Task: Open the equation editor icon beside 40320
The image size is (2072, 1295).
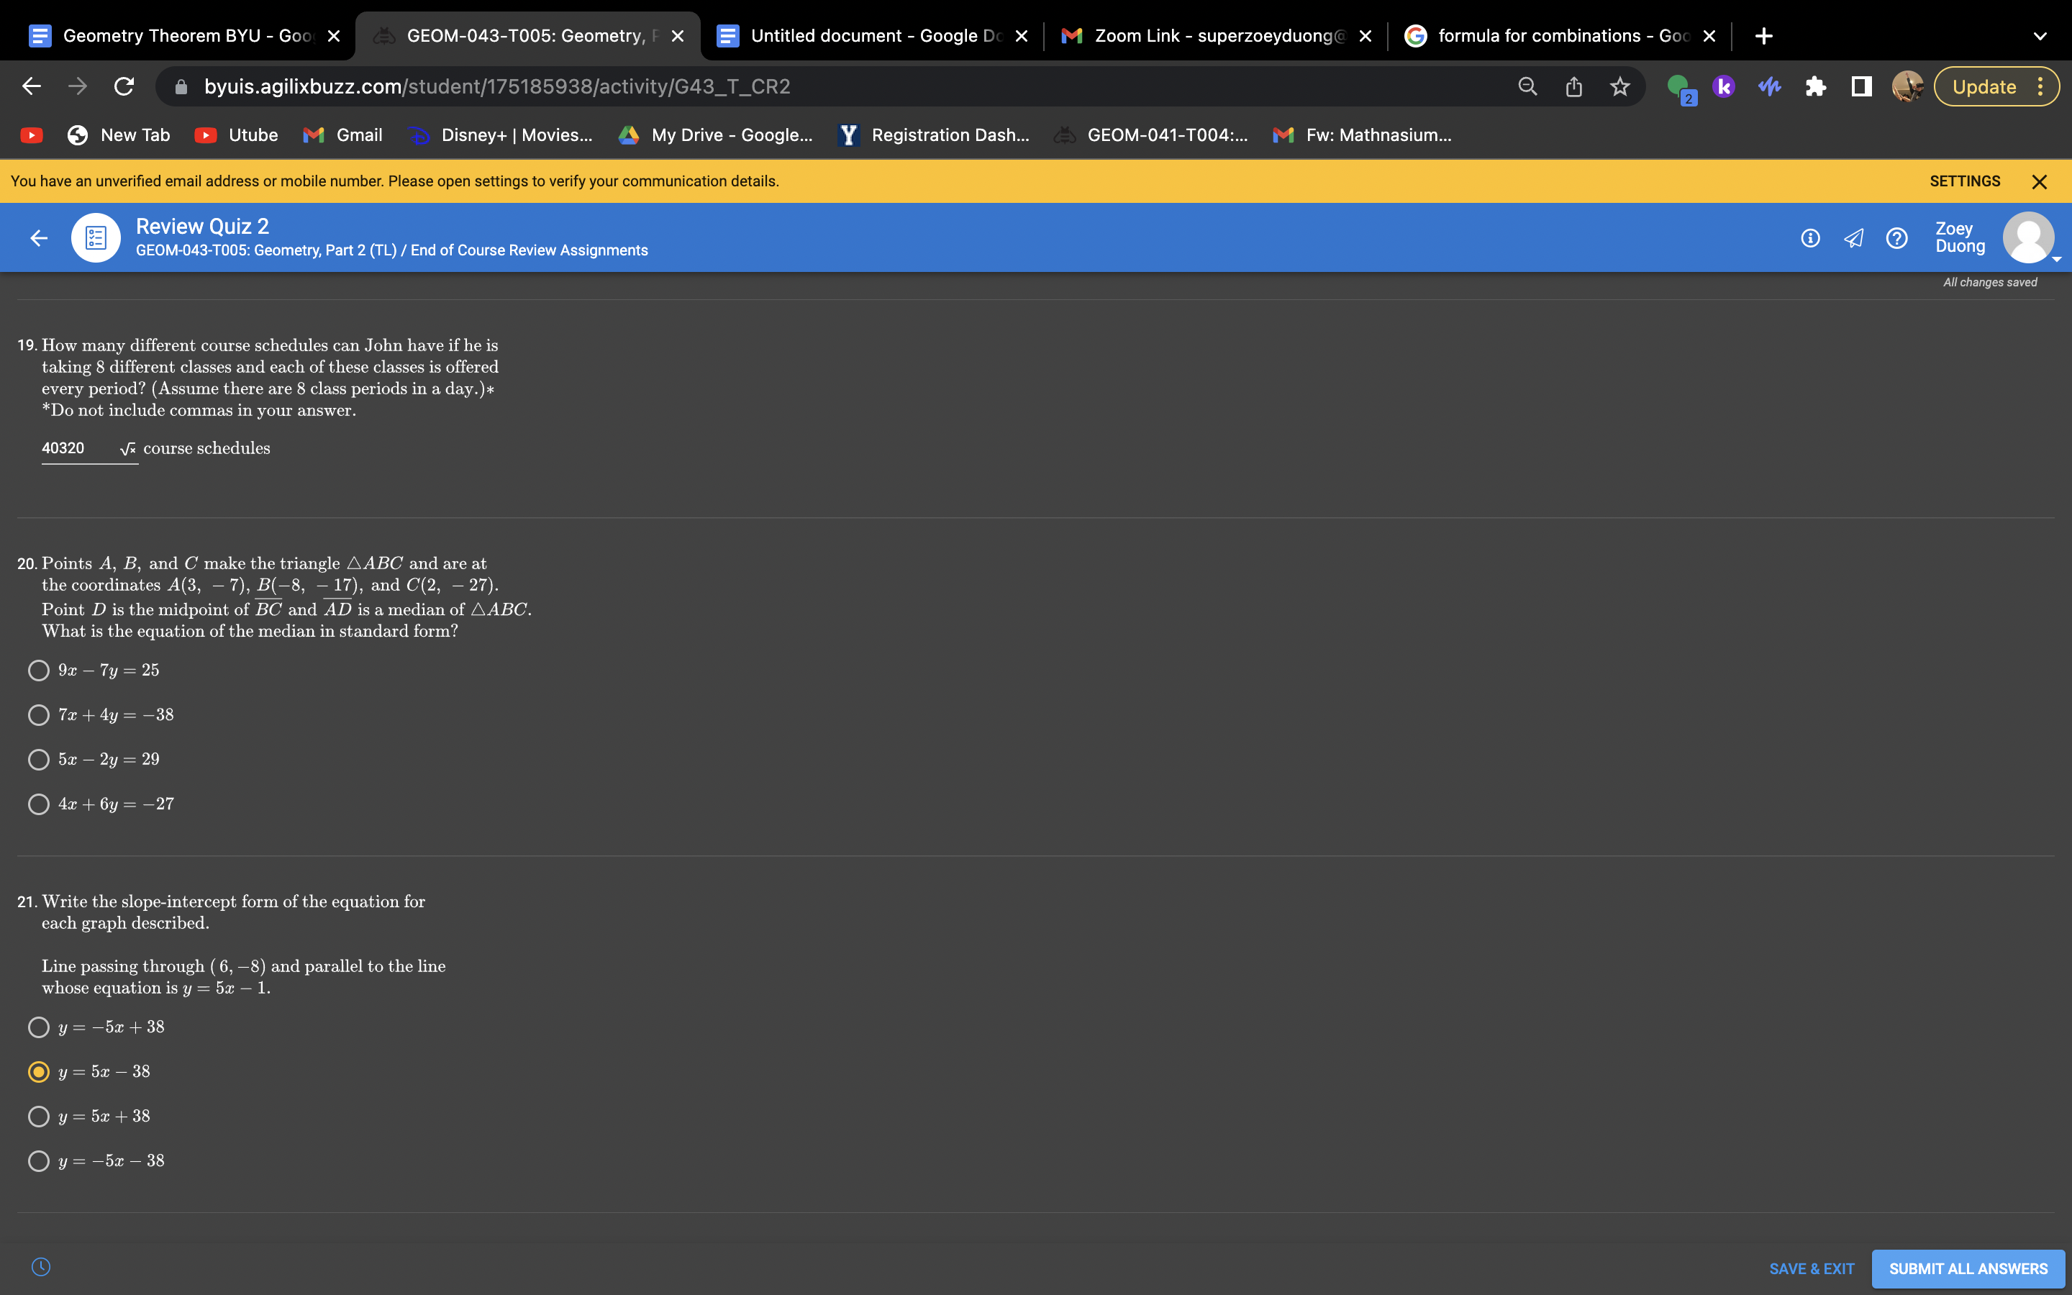Action: (x=127, y=449)
